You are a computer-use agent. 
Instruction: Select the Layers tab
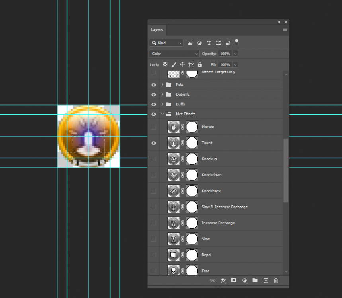(157, 30)
